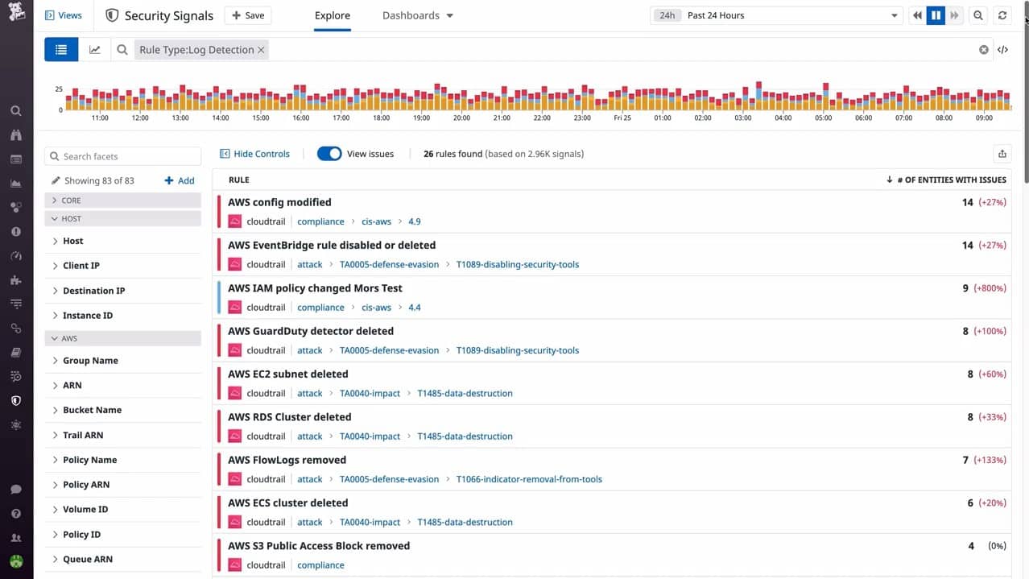This screenshot has width=1029, height=579.
Task: Toggle the View issues switch
Action: tap(329, 154)
